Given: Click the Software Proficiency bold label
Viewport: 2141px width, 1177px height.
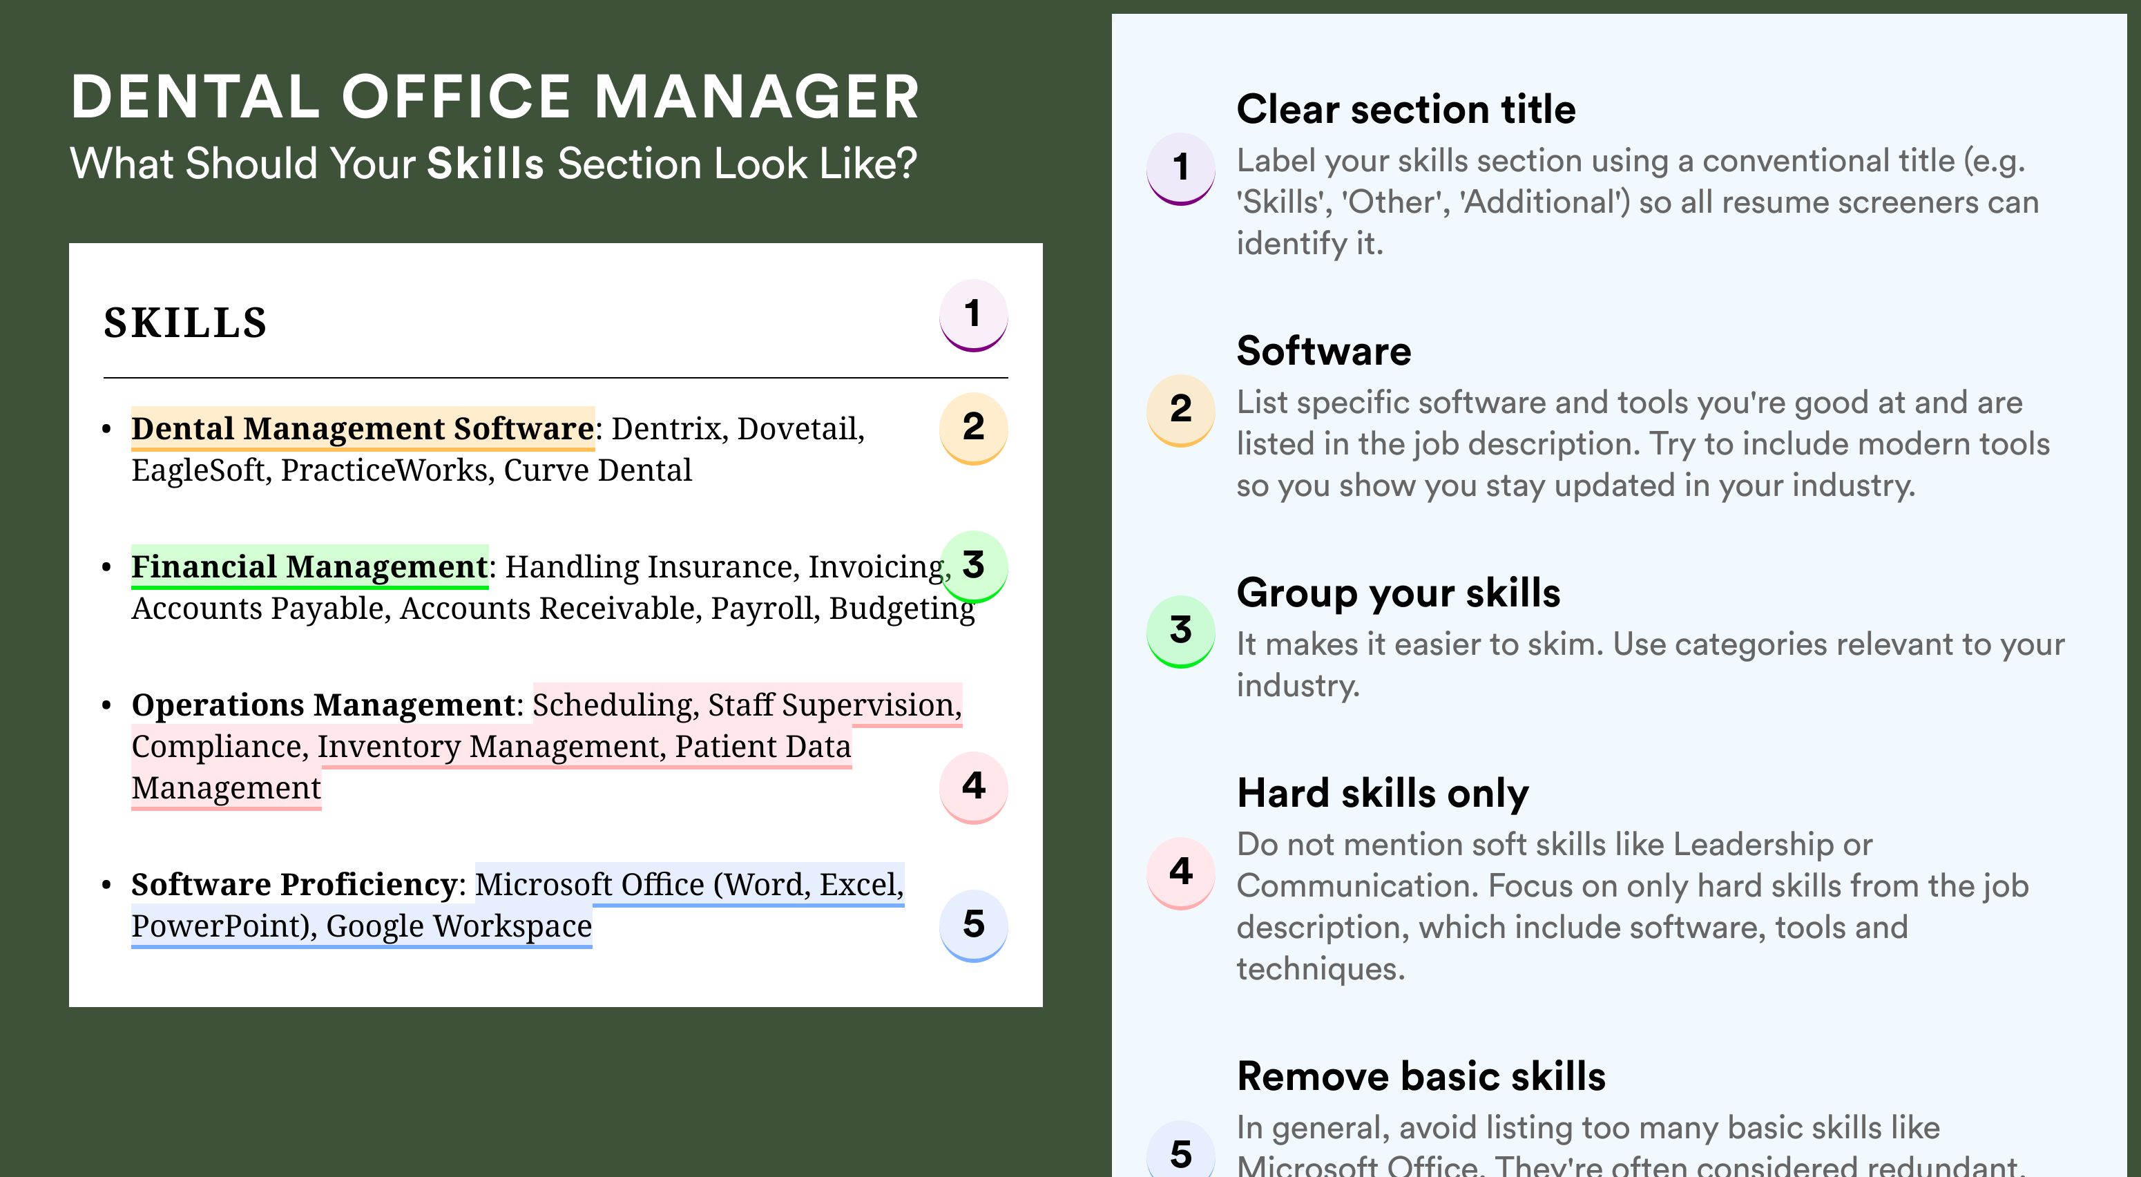Looking at the screenshot, I should click(x=294, y=884).
